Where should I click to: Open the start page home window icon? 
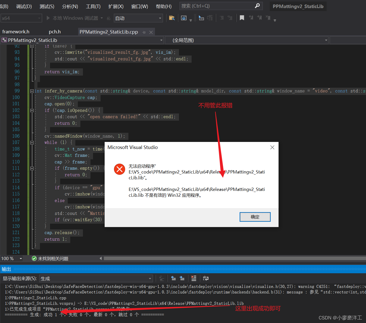coord(184,18)
